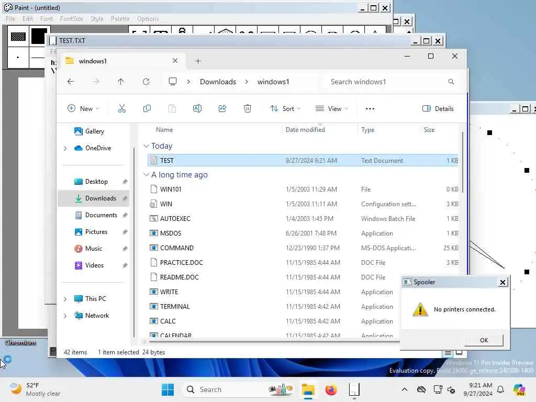Collapse the A long time ago group
Image resolution: width=536 pixels, height=402 pixels.
(x=147, y=175)
